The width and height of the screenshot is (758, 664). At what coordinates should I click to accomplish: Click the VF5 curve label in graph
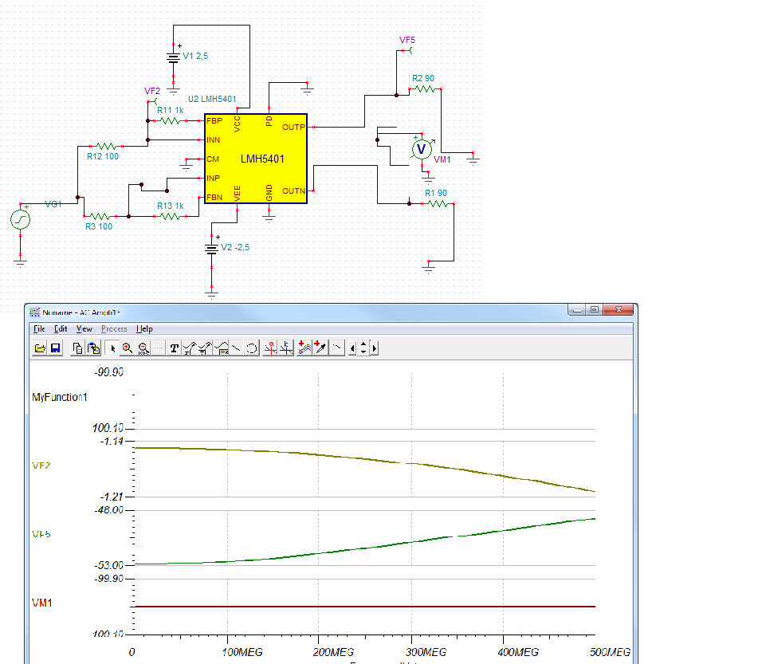(41, 534)
